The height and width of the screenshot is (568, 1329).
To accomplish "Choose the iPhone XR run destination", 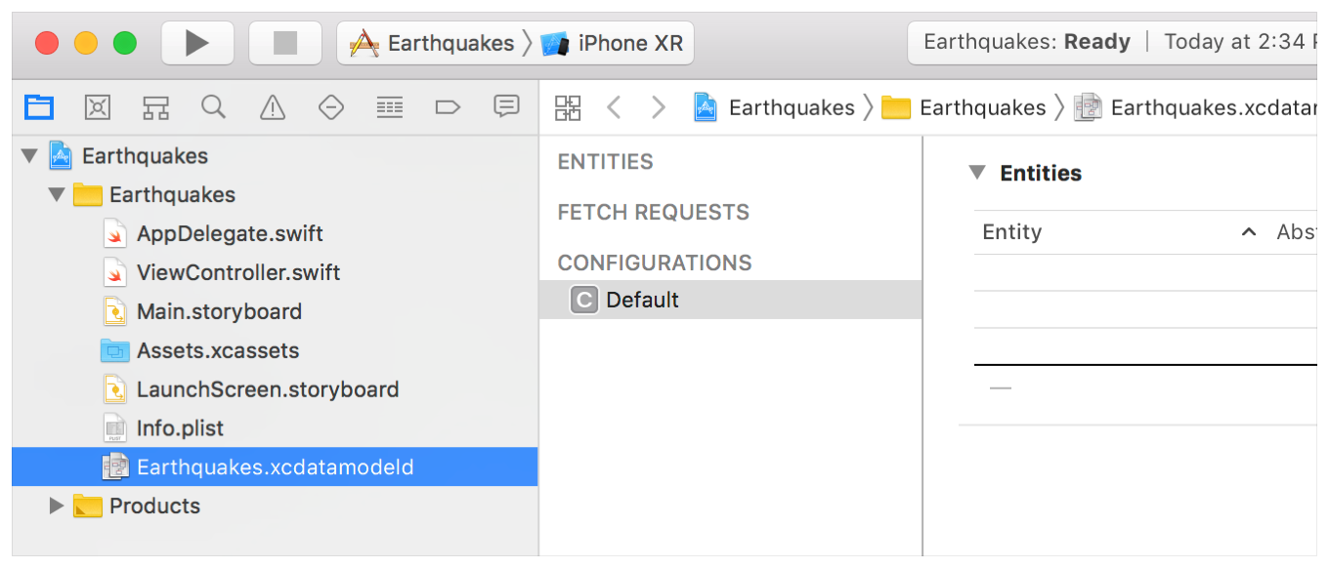I will pos(616,43).
